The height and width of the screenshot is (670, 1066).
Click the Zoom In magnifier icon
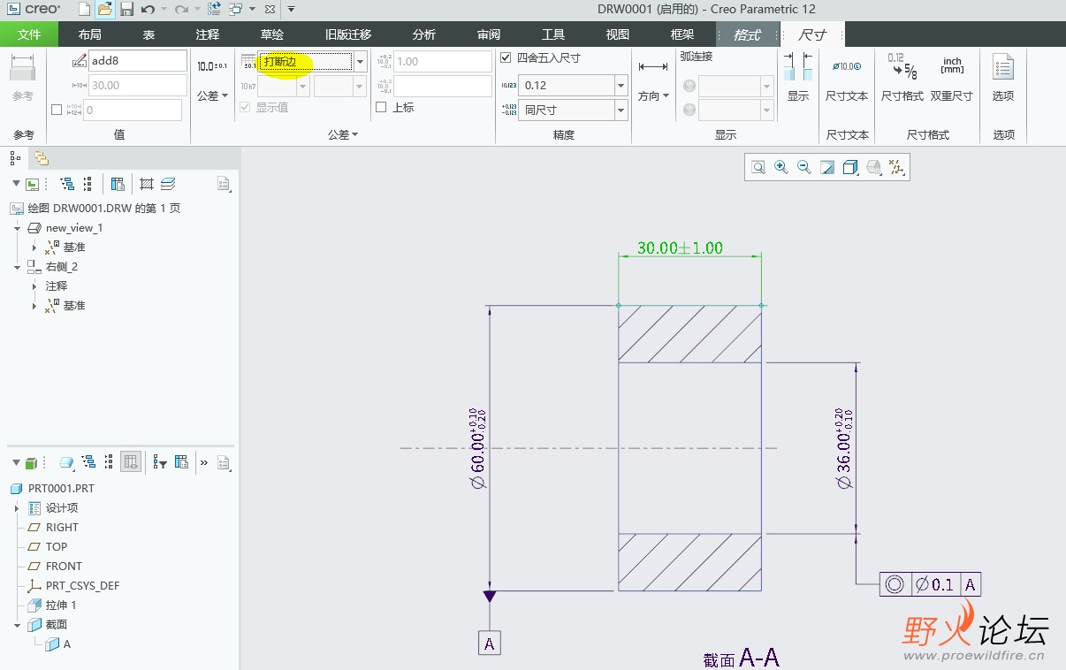tap(781, 167)
